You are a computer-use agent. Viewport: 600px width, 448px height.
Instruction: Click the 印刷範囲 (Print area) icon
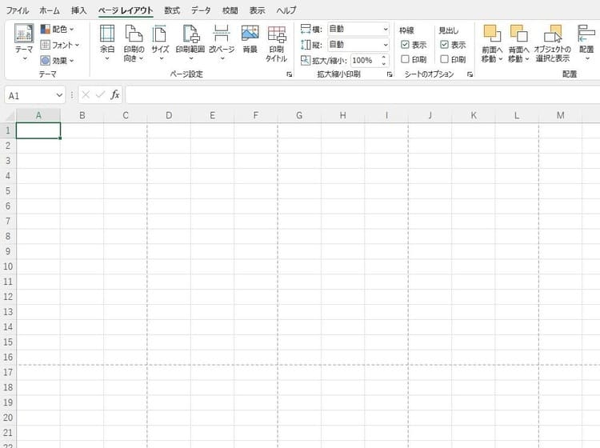click(x=190, y=34)
